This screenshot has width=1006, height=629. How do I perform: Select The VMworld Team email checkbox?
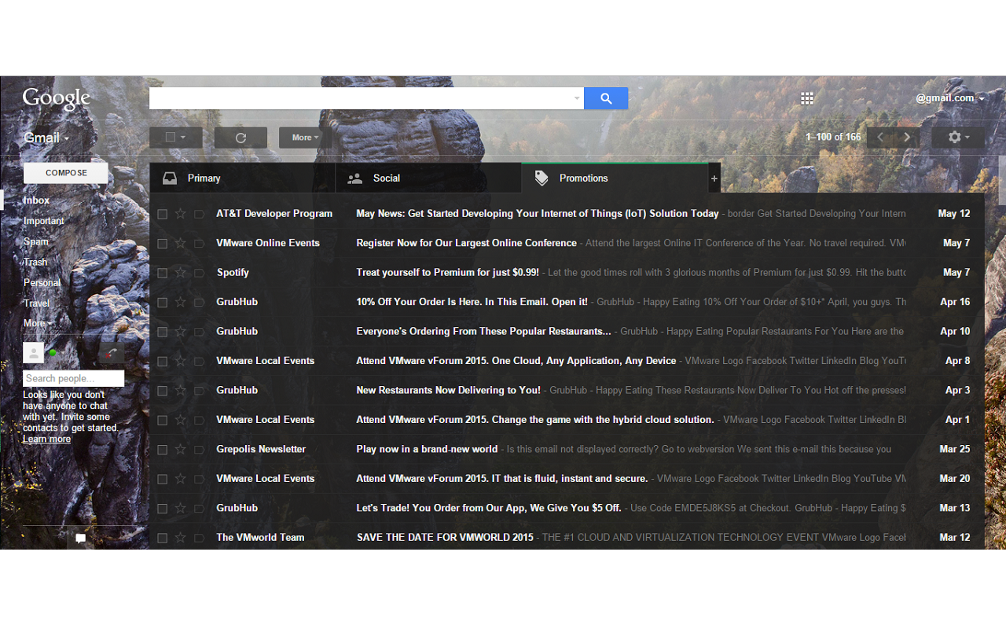(162, 539)
